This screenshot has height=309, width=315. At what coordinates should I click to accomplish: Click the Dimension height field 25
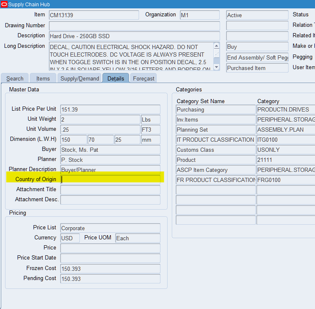127,140
